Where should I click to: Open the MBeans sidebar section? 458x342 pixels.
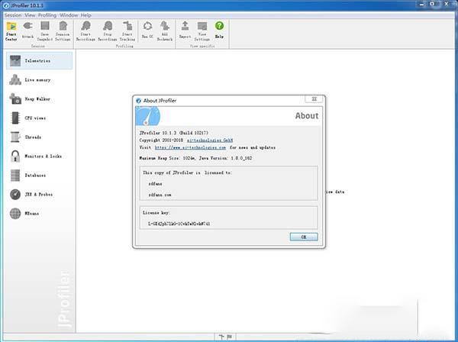pos(40,214)
